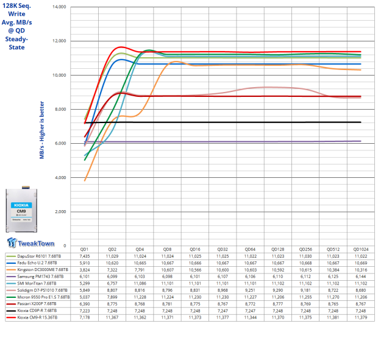
Task: Select the 'SMI MonTitan 7.68TB' legend label
Action: click(x=37, y=283)
